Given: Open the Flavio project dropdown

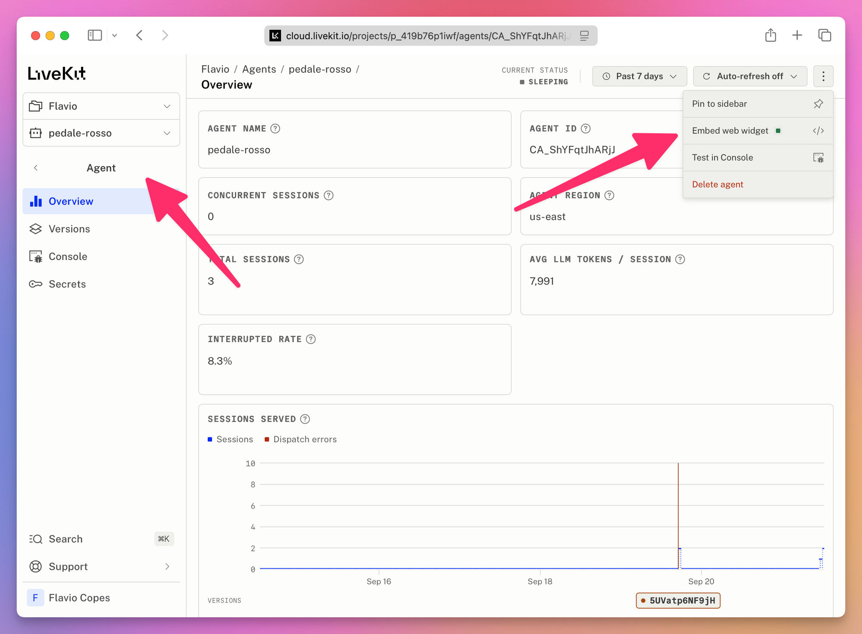Looking at the screenshot, I should coord(101,106).
